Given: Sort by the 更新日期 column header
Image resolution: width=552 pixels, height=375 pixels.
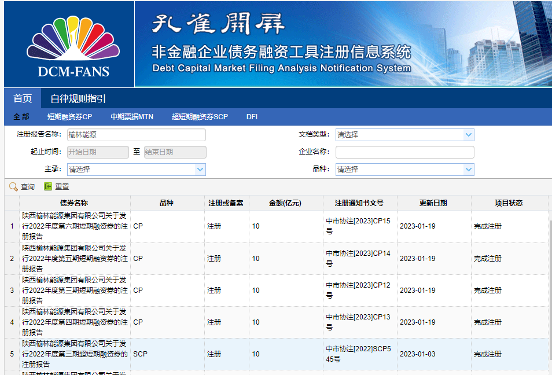Looking at the screenshot, I should pos(433,203).
